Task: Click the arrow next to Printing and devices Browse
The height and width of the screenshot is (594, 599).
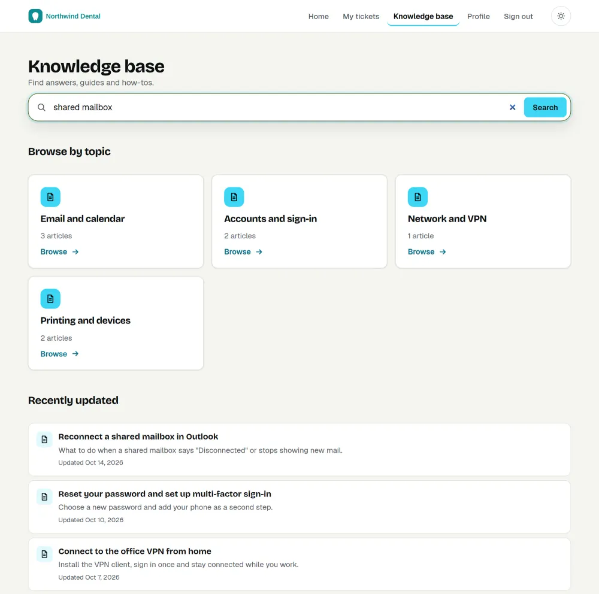Action: point(75,354)
